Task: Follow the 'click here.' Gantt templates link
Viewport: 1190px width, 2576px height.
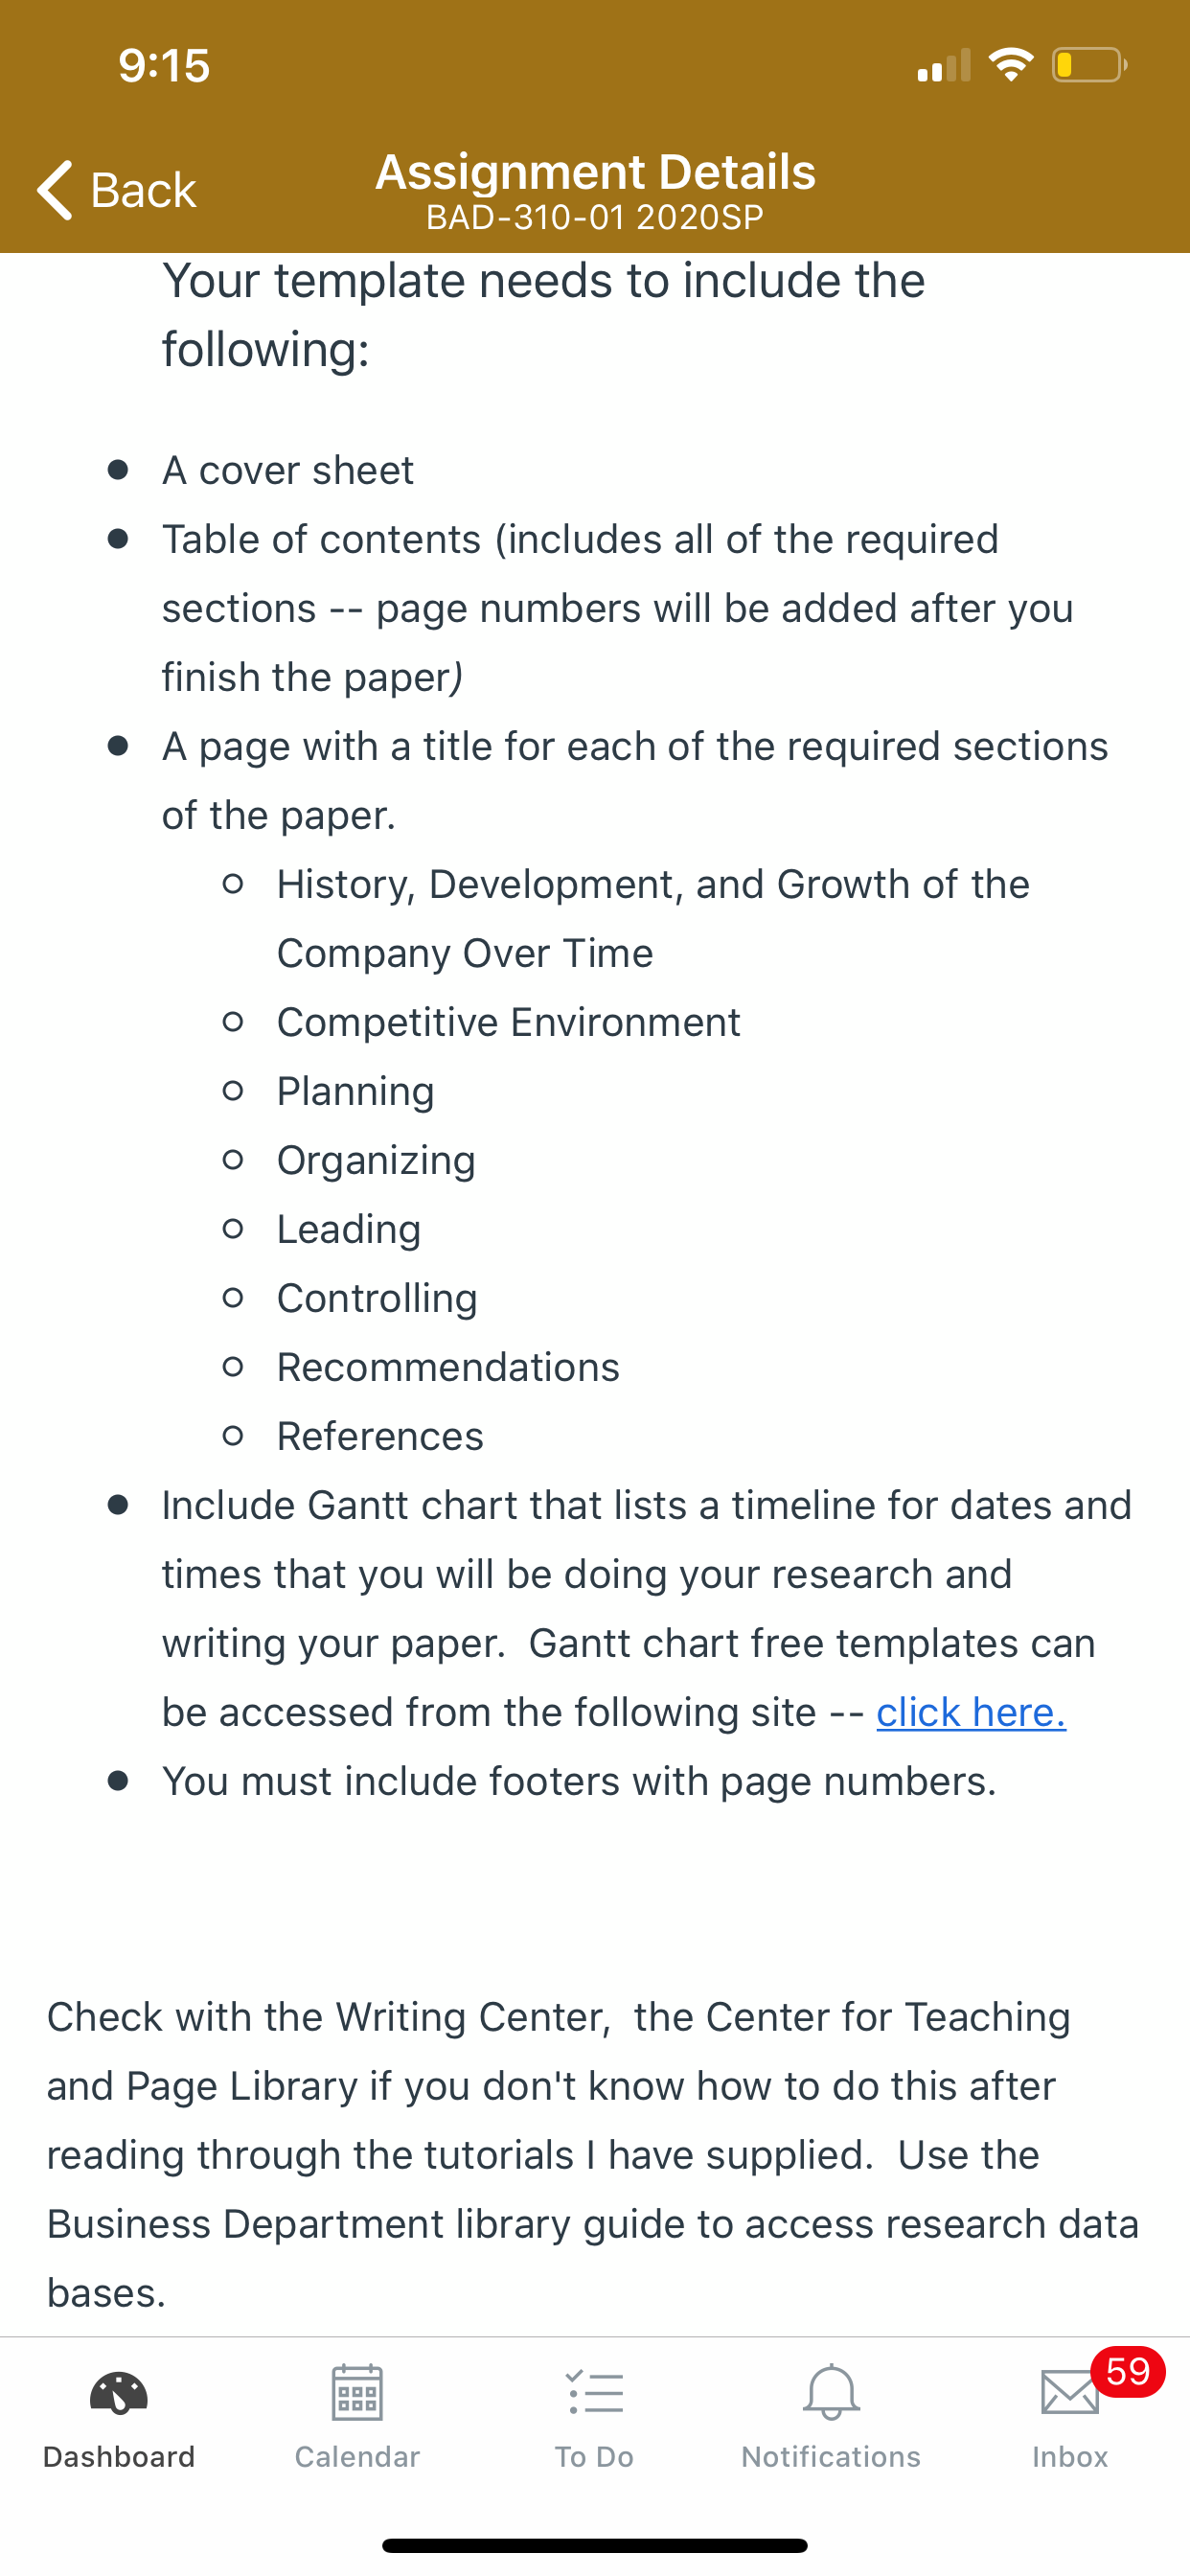Action: pyautogui.click(x=971, y=1712)
